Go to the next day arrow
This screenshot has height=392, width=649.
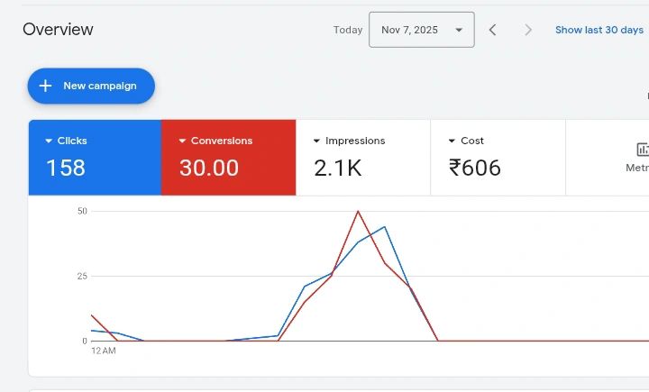pyautogui.click(x=528, y=30)
